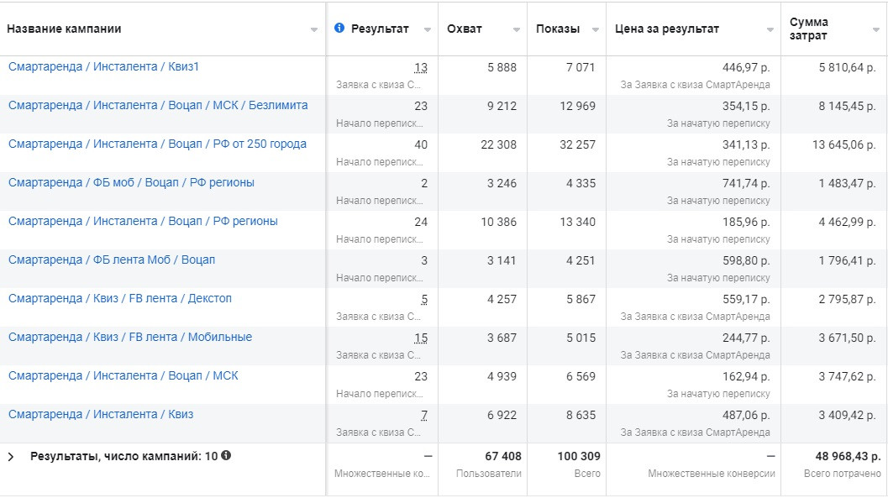
Task: Select the reach value 22 308
Action: pyautogui.click(x=498, y=145)
